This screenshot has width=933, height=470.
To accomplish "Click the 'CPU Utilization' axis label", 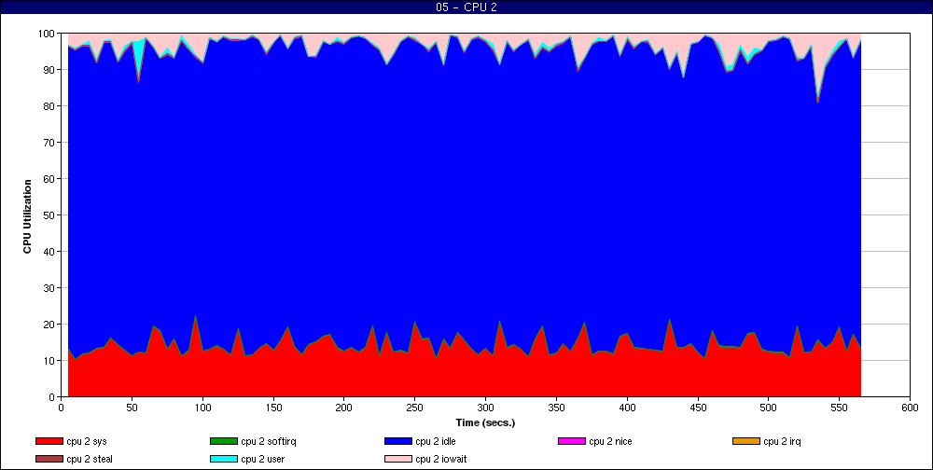I will point(27,216).
